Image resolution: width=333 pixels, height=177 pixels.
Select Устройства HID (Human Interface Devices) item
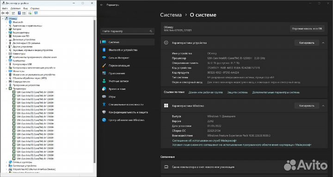pyautogui.click(x=34, y=169)
